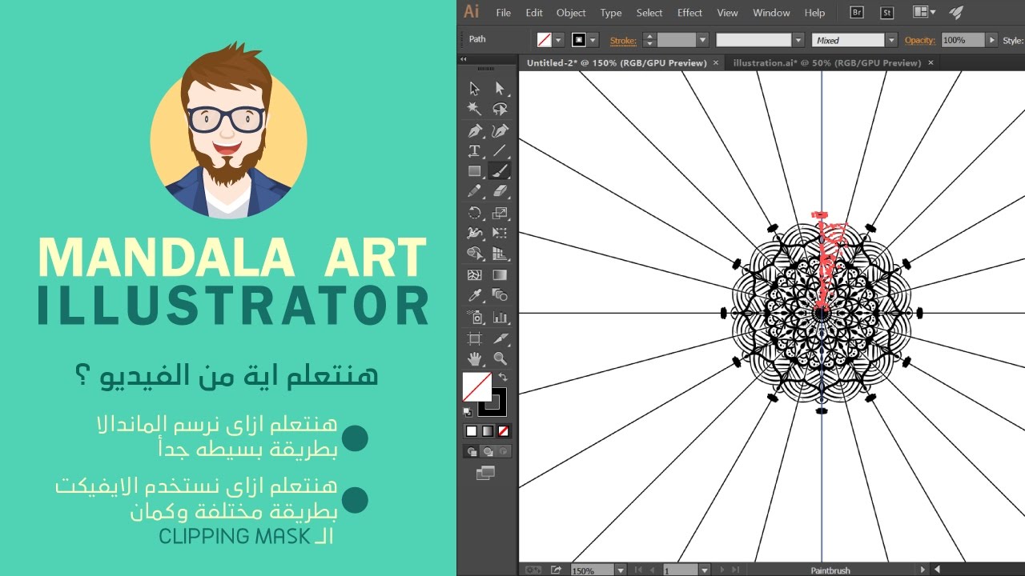The height and width of the screenshot is (576, 1025).
Task: Select the Symbol Sprayer tool
Action: pos(474,318)
